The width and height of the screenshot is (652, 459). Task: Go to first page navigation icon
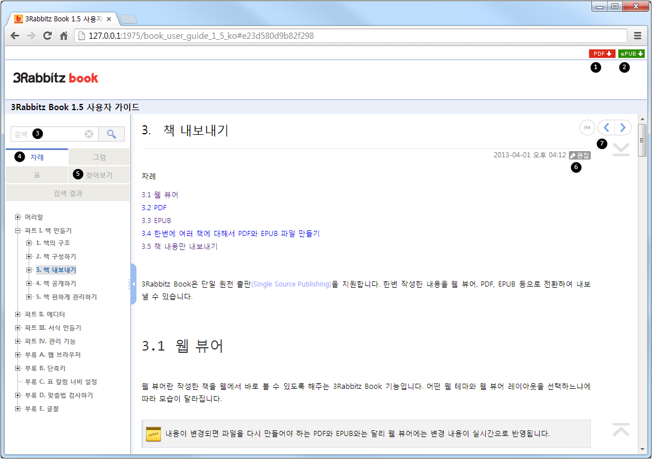[x=587, y=128]
